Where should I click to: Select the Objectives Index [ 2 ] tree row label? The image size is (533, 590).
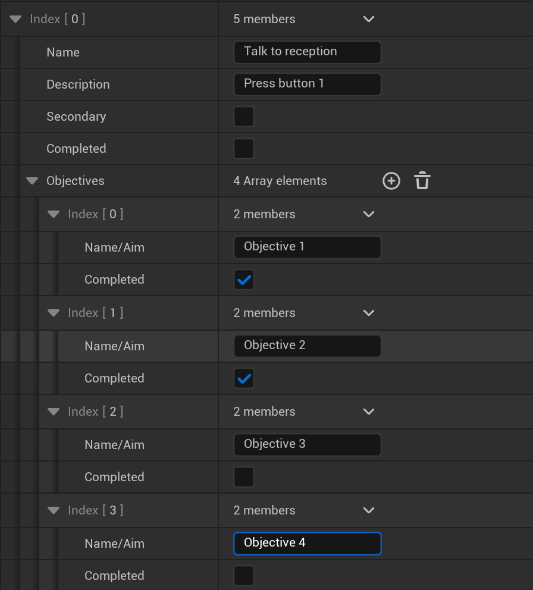(95, 412)
